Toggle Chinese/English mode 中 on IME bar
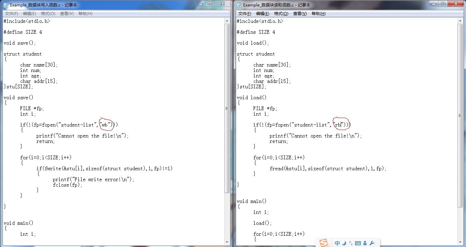The width and height of the screenshot is (466, 247). coord(337,243)
